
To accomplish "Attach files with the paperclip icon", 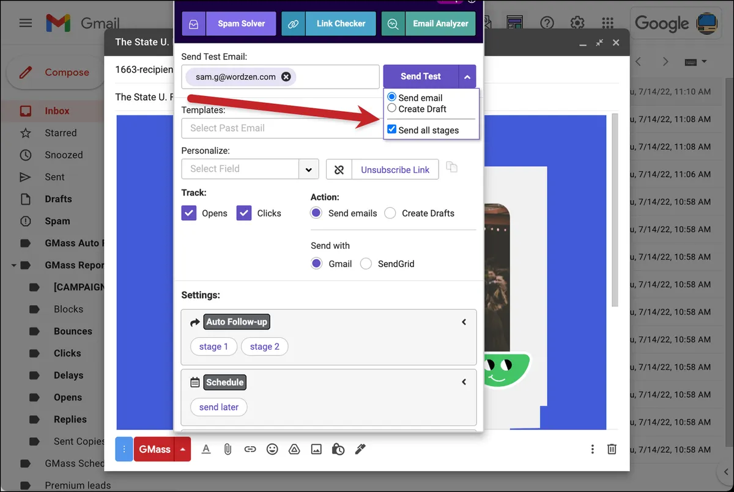I will pos(228,449).
